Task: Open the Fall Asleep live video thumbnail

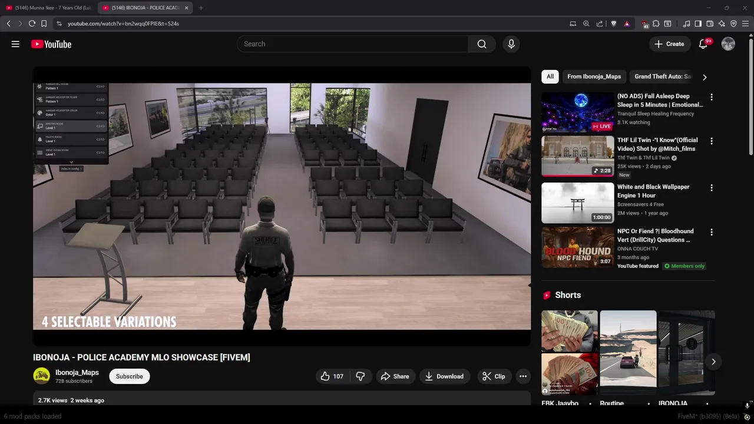Action: [577, 112]
